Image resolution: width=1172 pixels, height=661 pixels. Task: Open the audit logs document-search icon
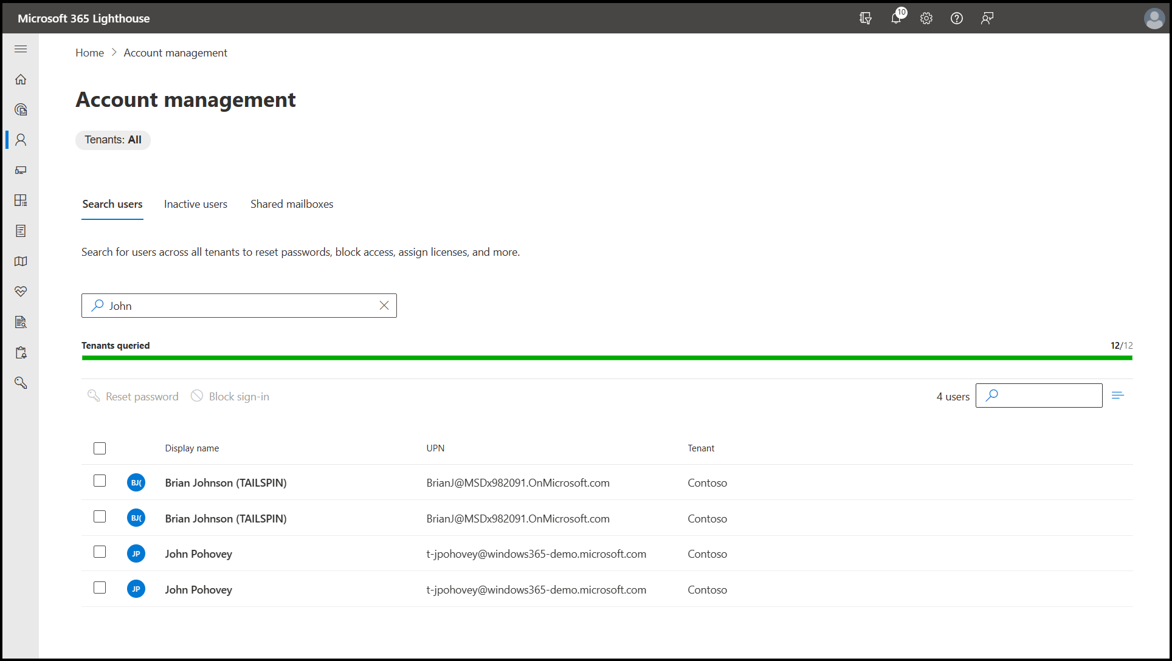coord(21,322)
